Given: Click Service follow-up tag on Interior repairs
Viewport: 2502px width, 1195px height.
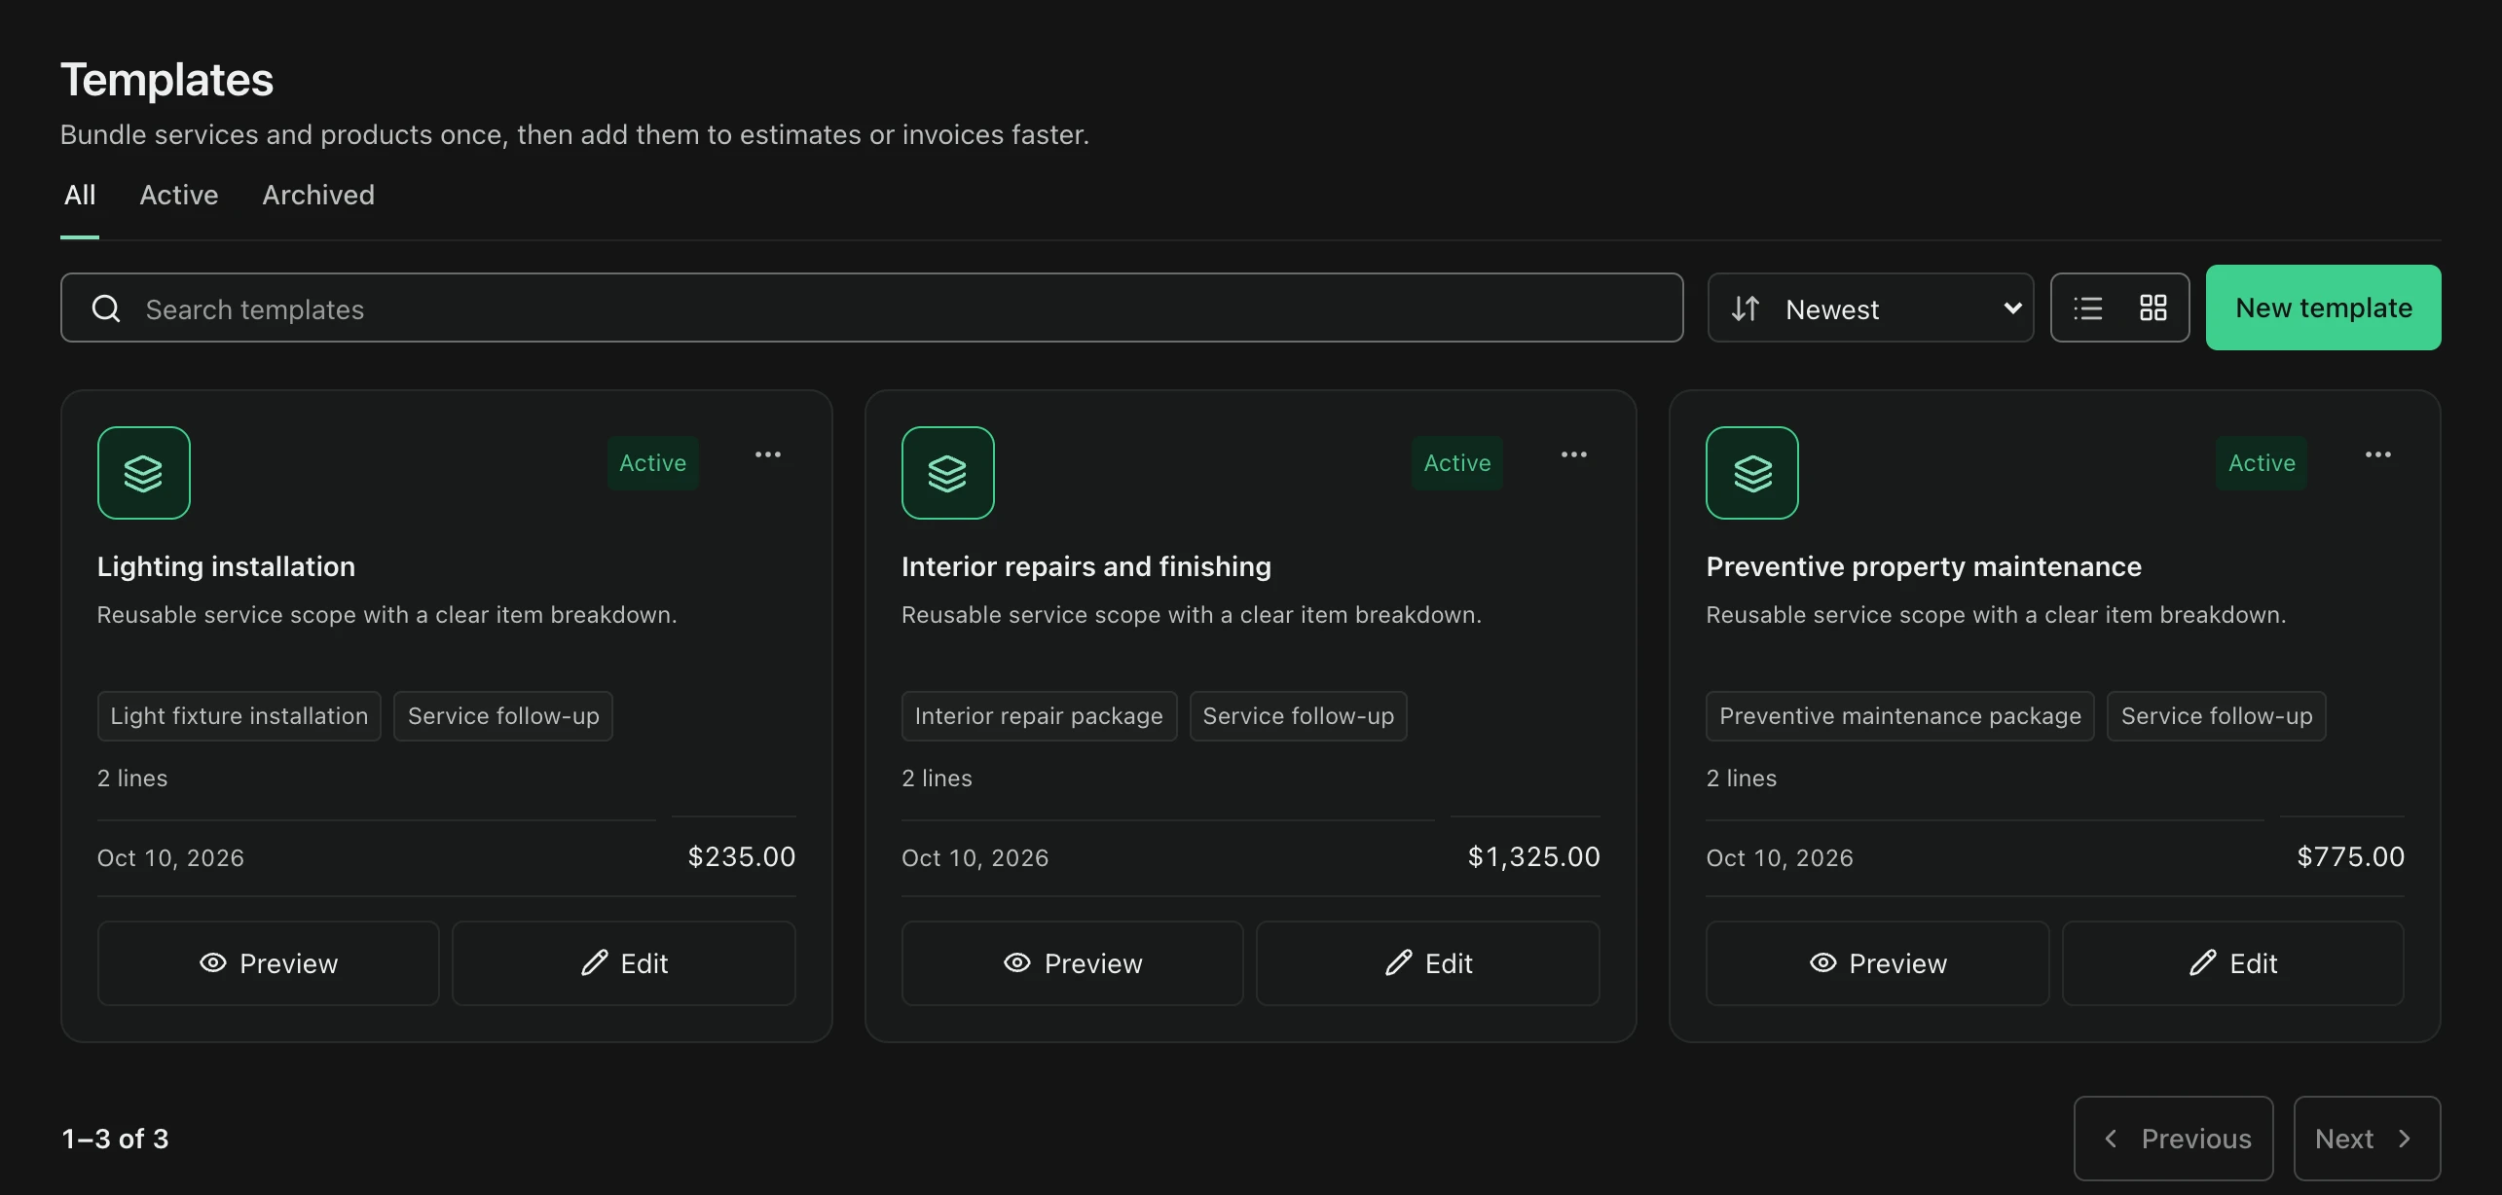Looking at the screenshot, I should [1299, 716].
